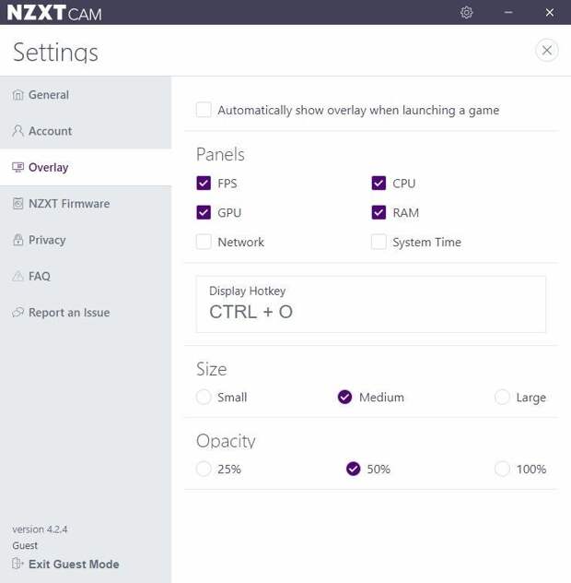Select Small overlay size
571x583 pixels.
click(x=204, y=397)
